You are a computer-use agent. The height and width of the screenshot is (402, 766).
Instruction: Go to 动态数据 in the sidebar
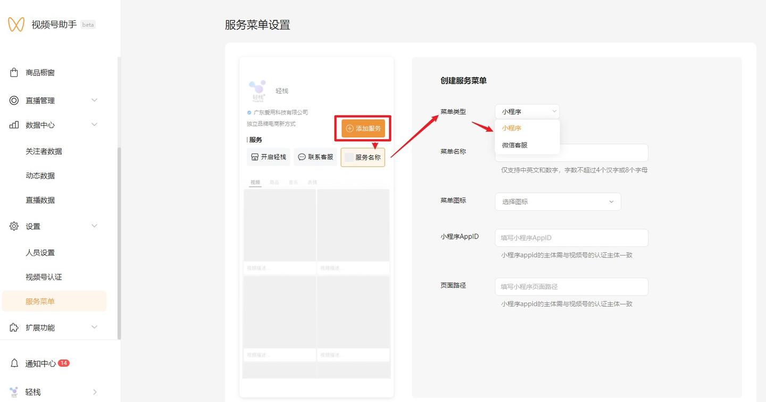tap(40, 176)
